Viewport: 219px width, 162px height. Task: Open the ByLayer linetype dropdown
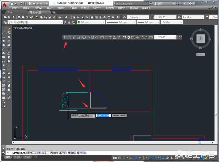(x=121, y=22)
